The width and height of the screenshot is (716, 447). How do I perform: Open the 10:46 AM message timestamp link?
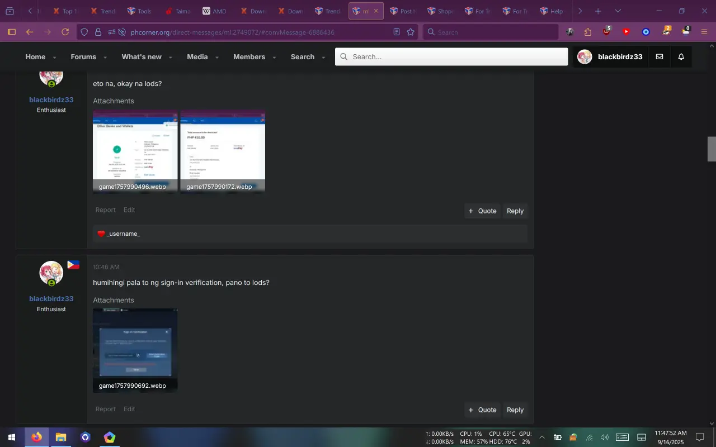[x=106, y=267]
